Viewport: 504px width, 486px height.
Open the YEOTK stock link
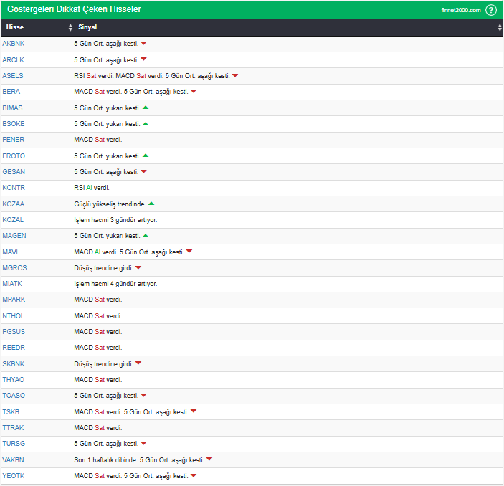click(14, 476)
